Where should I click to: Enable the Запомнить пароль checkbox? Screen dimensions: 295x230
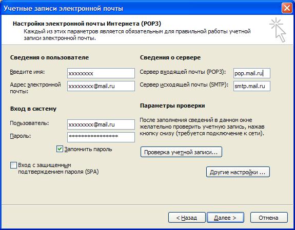tap(60, 149)
